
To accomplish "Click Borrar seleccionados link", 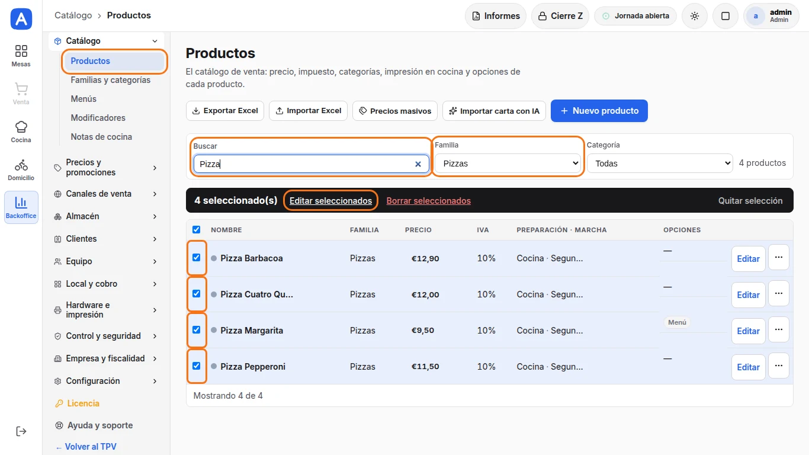I will point(429,201).
